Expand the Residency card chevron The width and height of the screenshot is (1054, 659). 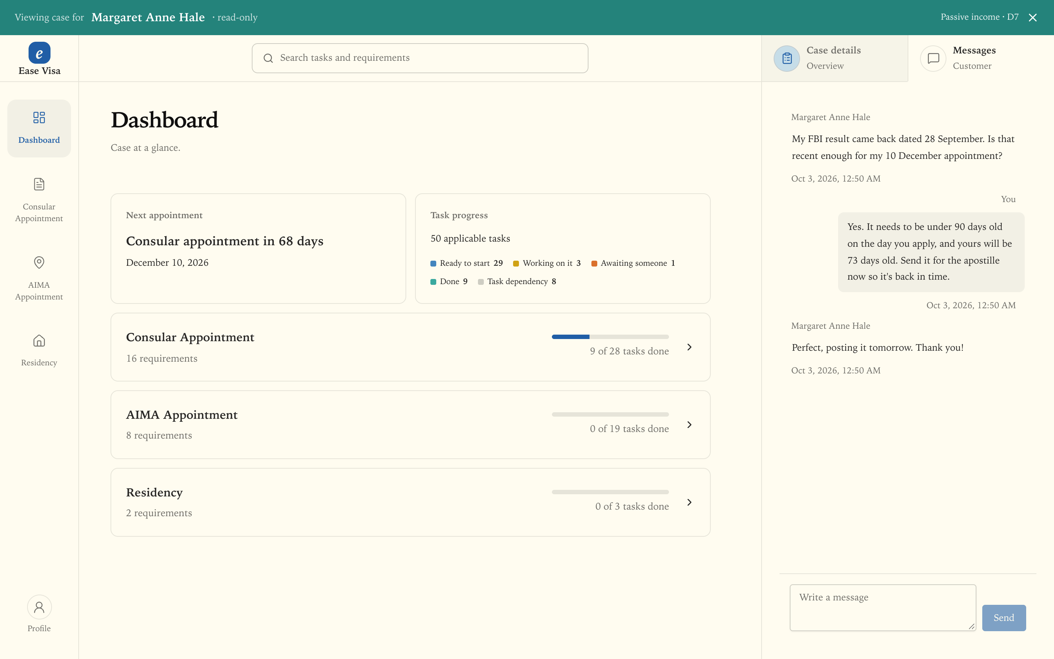pos(689,502)
